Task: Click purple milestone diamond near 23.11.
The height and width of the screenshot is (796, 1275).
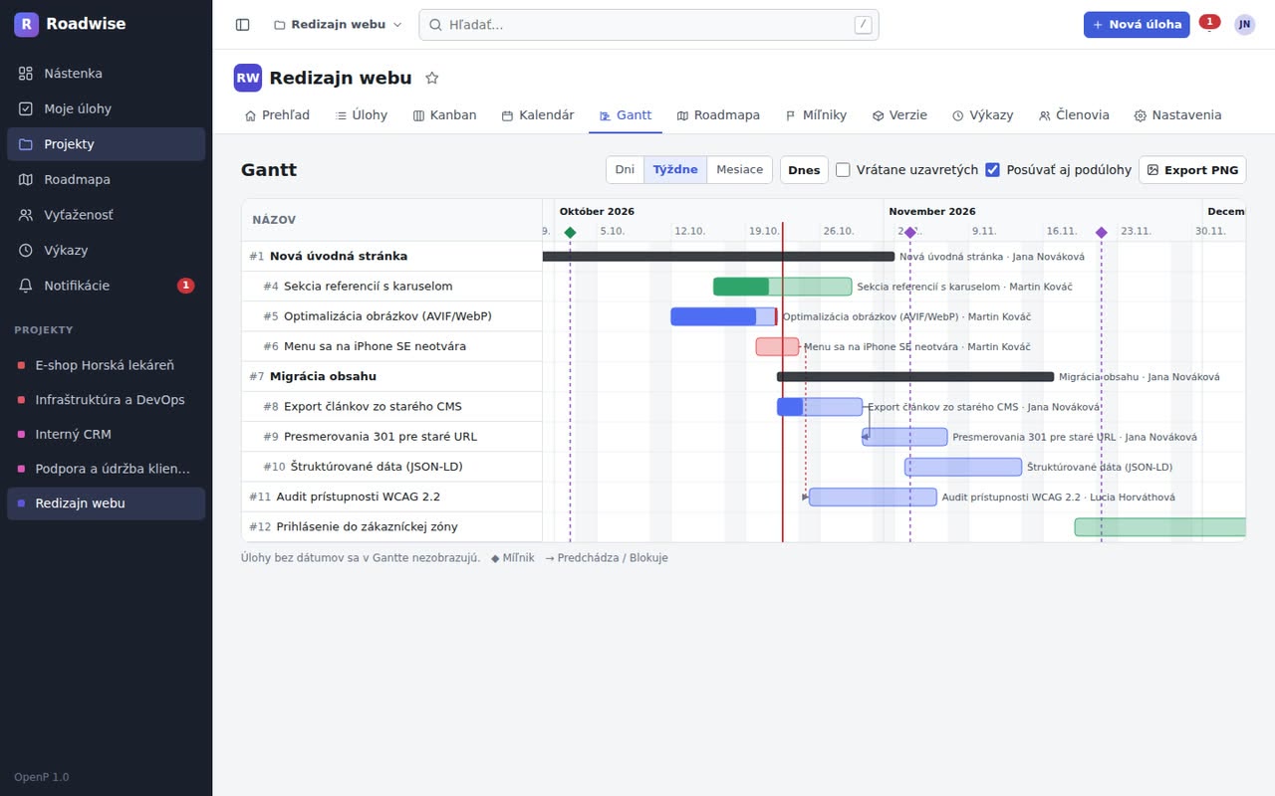Action: (x=1102, y=233)
